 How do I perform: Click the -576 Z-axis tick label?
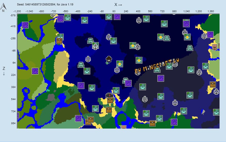[13, 15]
